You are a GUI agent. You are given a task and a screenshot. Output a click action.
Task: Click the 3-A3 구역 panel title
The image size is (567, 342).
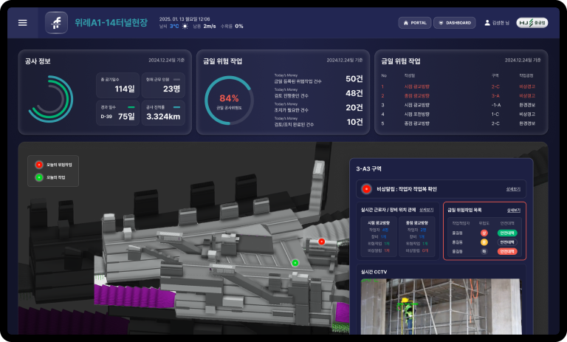pyautogui.click(x=368, y=168)
